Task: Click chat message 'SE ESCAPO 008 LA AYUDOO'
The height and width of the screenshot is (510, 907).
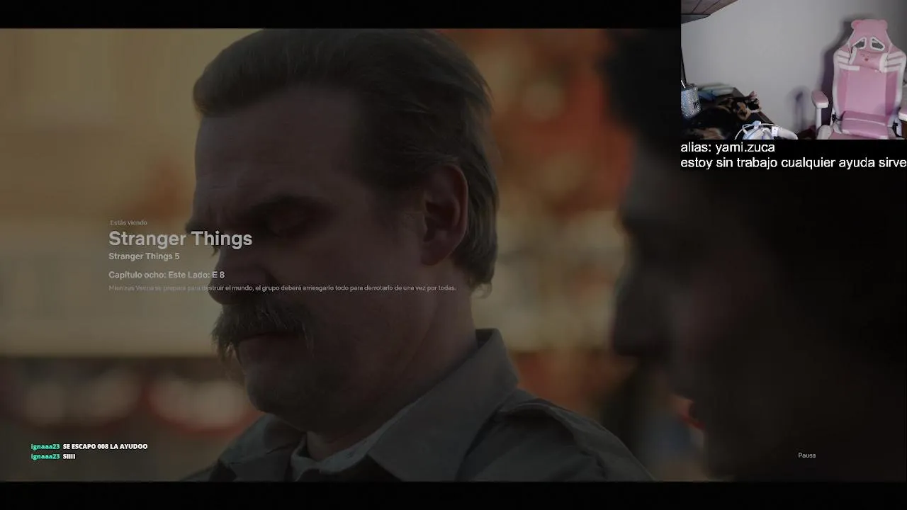Action: click(x=105, y=447)
